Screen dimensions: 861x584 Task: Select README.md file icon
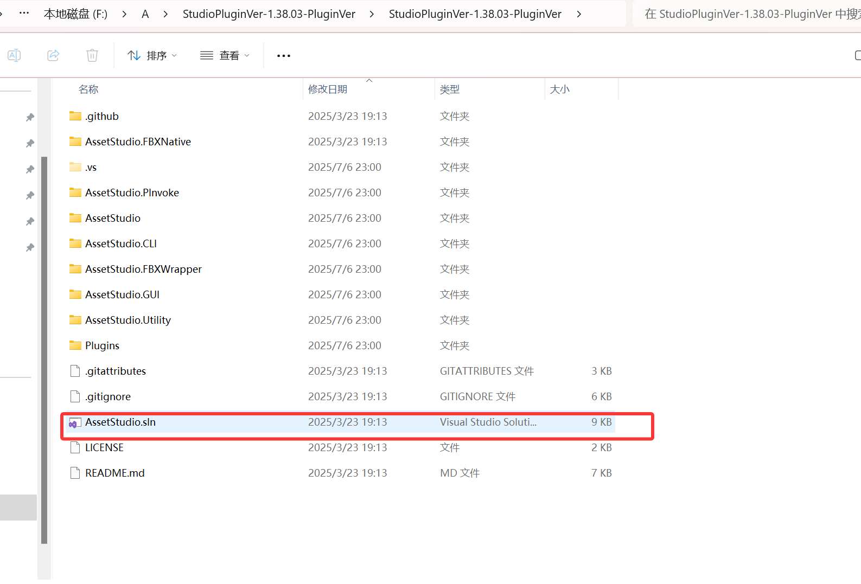(x=75, y=473)
